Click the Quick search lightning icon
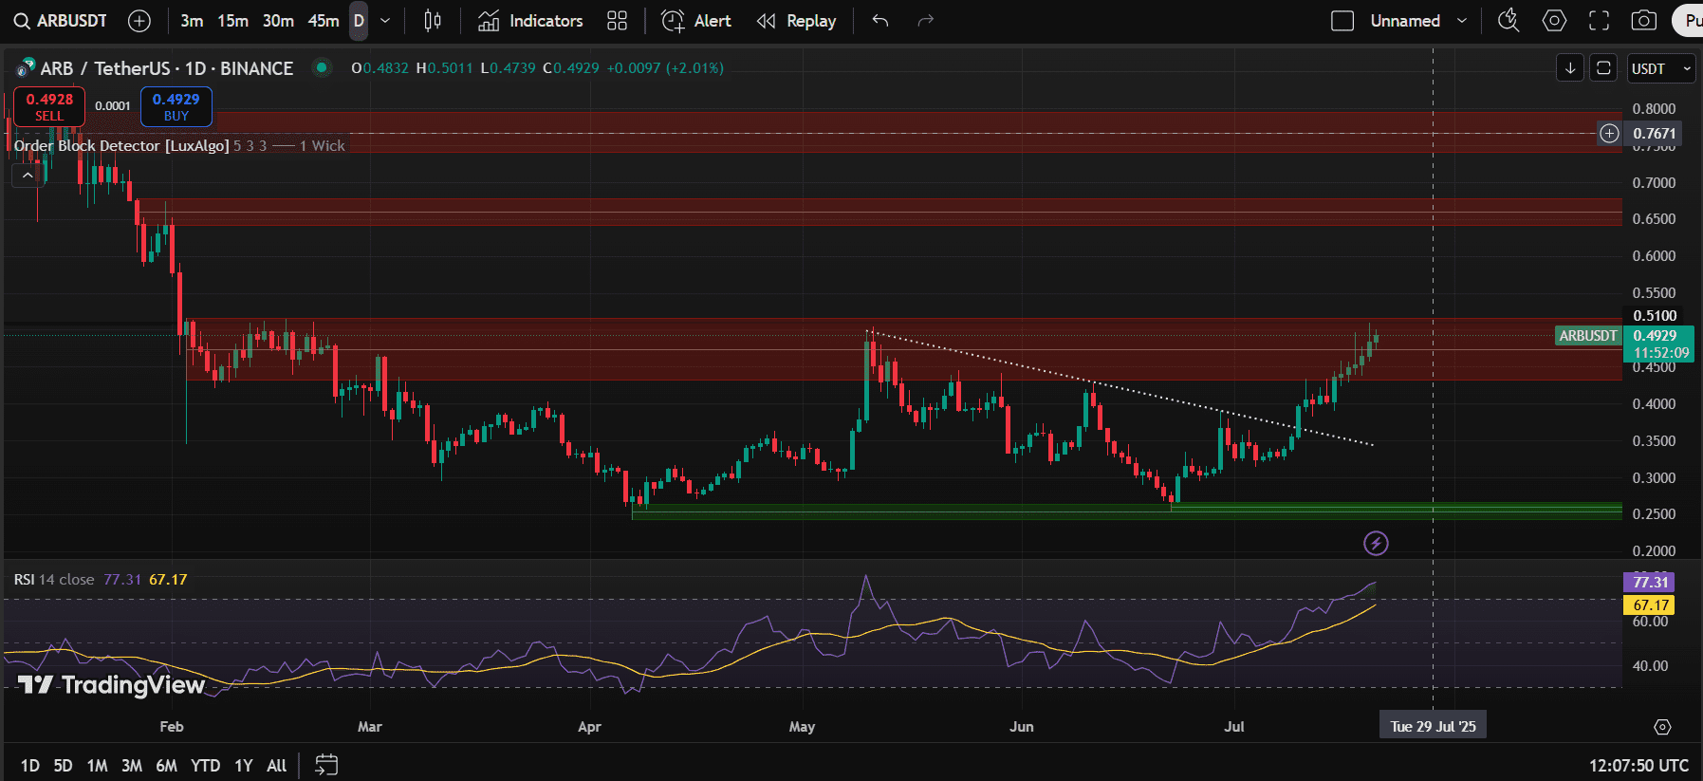 (x=1508, y=21)
